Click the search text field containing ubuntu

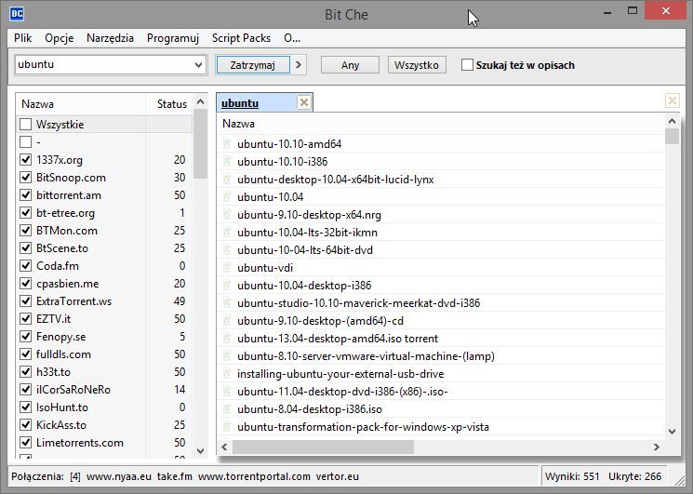pyautogui.click(x=104, y=65)
